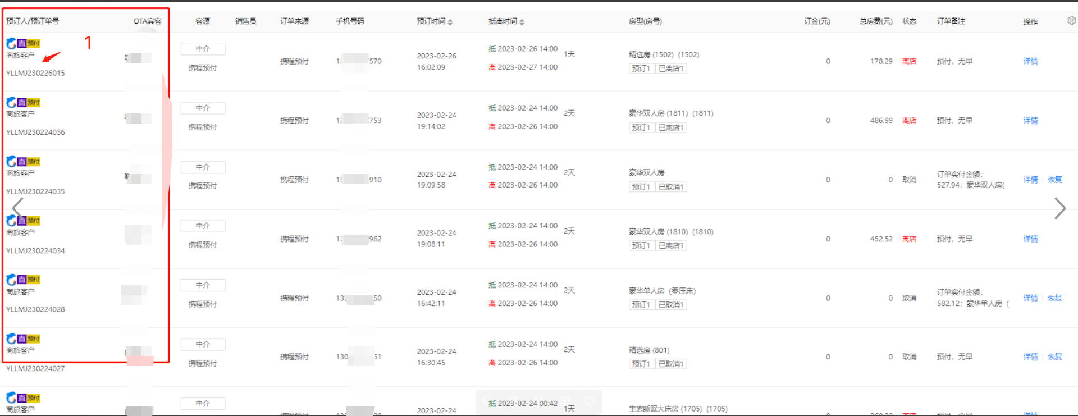Click 已离店1 tag for room 1502
Viewport: 1078px width, 416px height.
pos(671,68)
